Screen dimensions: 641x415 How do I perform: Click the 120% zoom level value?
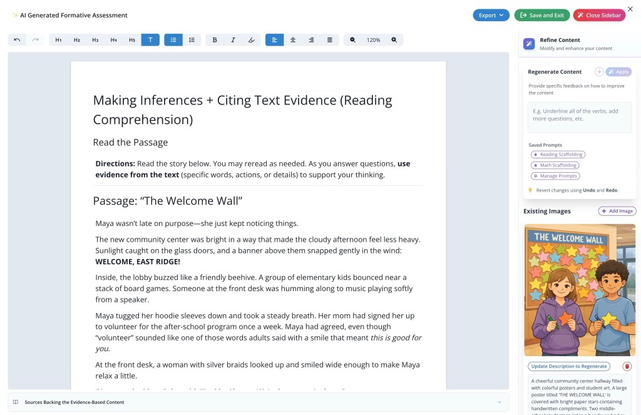pos(373,40)
